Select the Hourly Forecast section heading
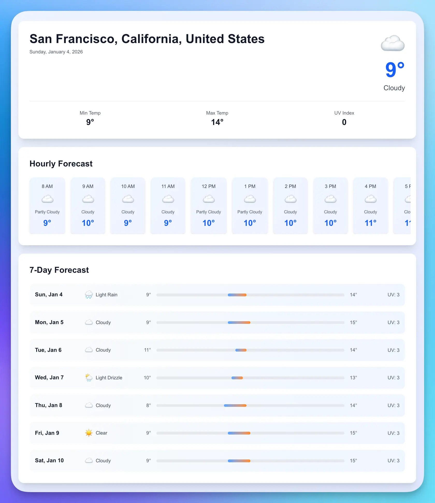 61,164
